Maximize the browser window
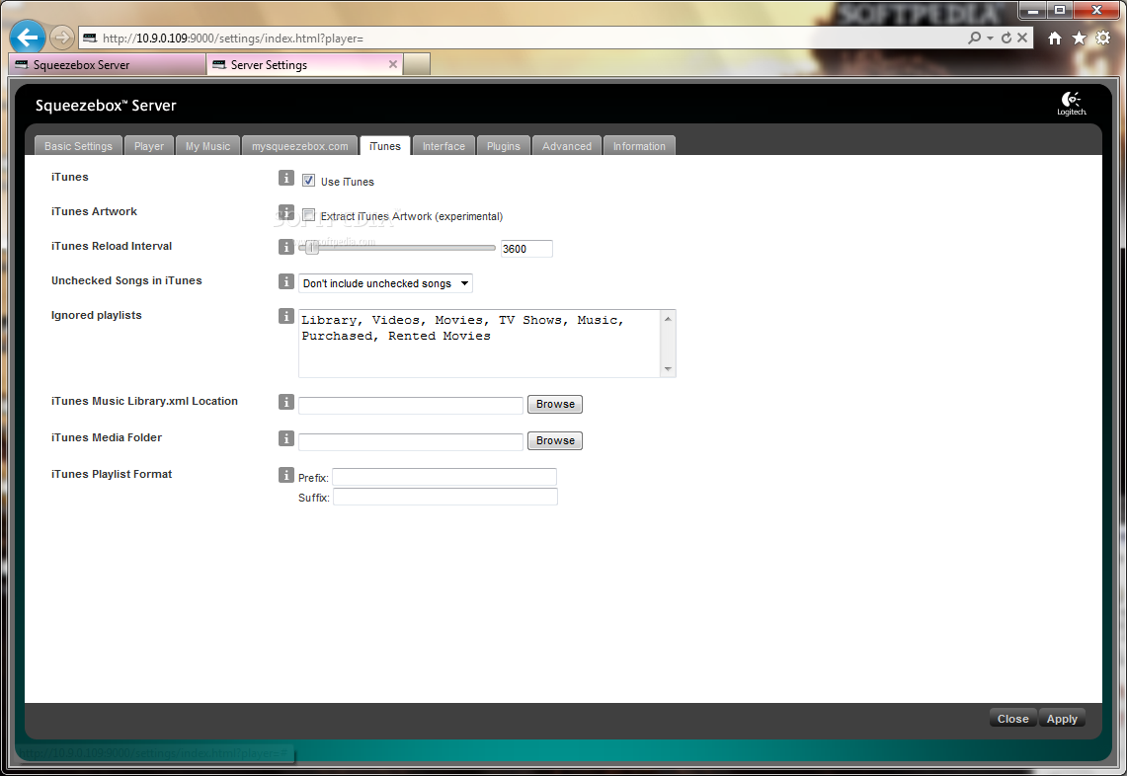Viewport: 1127px width, 776px height. tap(1060, 10)
